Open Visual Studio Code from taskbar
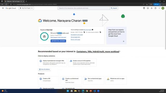 coord(94,91)
